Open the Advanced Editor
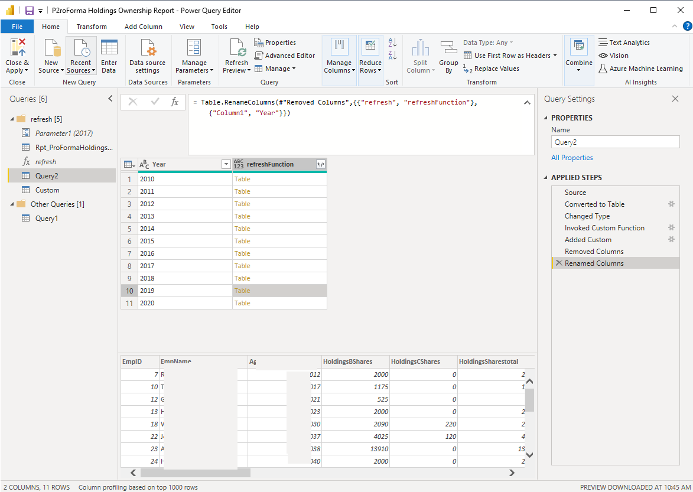Screen dimensions: 693x492 click(285, 56)
